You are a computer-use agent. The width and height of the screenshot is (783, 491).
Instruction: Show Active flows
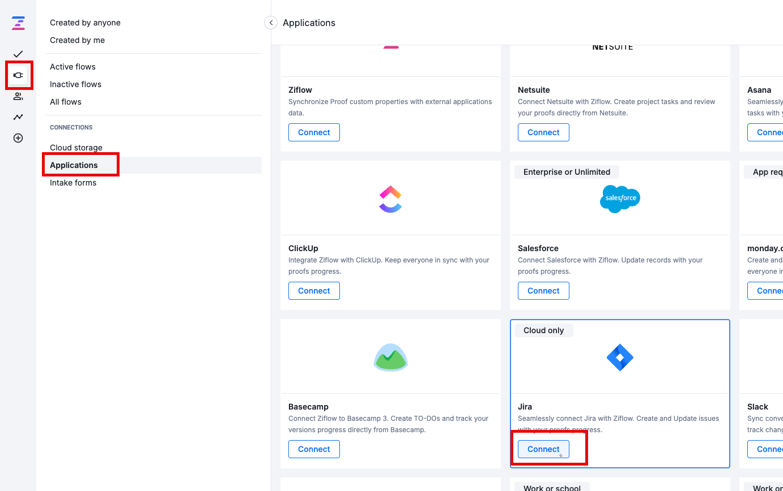tap(73, 67)
